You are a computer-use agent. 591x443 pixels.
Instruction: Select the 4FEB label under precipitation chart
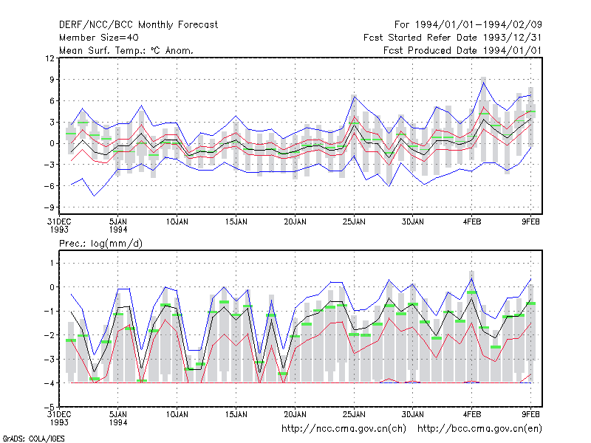(x=472, y=414)
